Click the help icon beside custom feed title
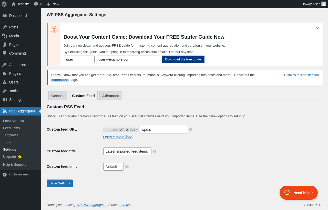 [155, 152]
